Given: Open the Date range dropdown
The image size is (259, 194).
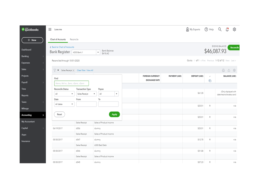Looking at the screenshot, I should tap(64, 104).
